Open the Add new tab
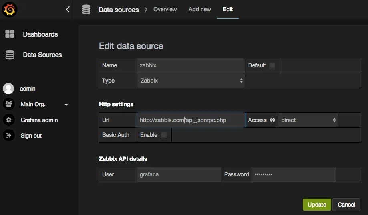Image resolution: width=368 pixels, height=215 pixels. point(200,9)
